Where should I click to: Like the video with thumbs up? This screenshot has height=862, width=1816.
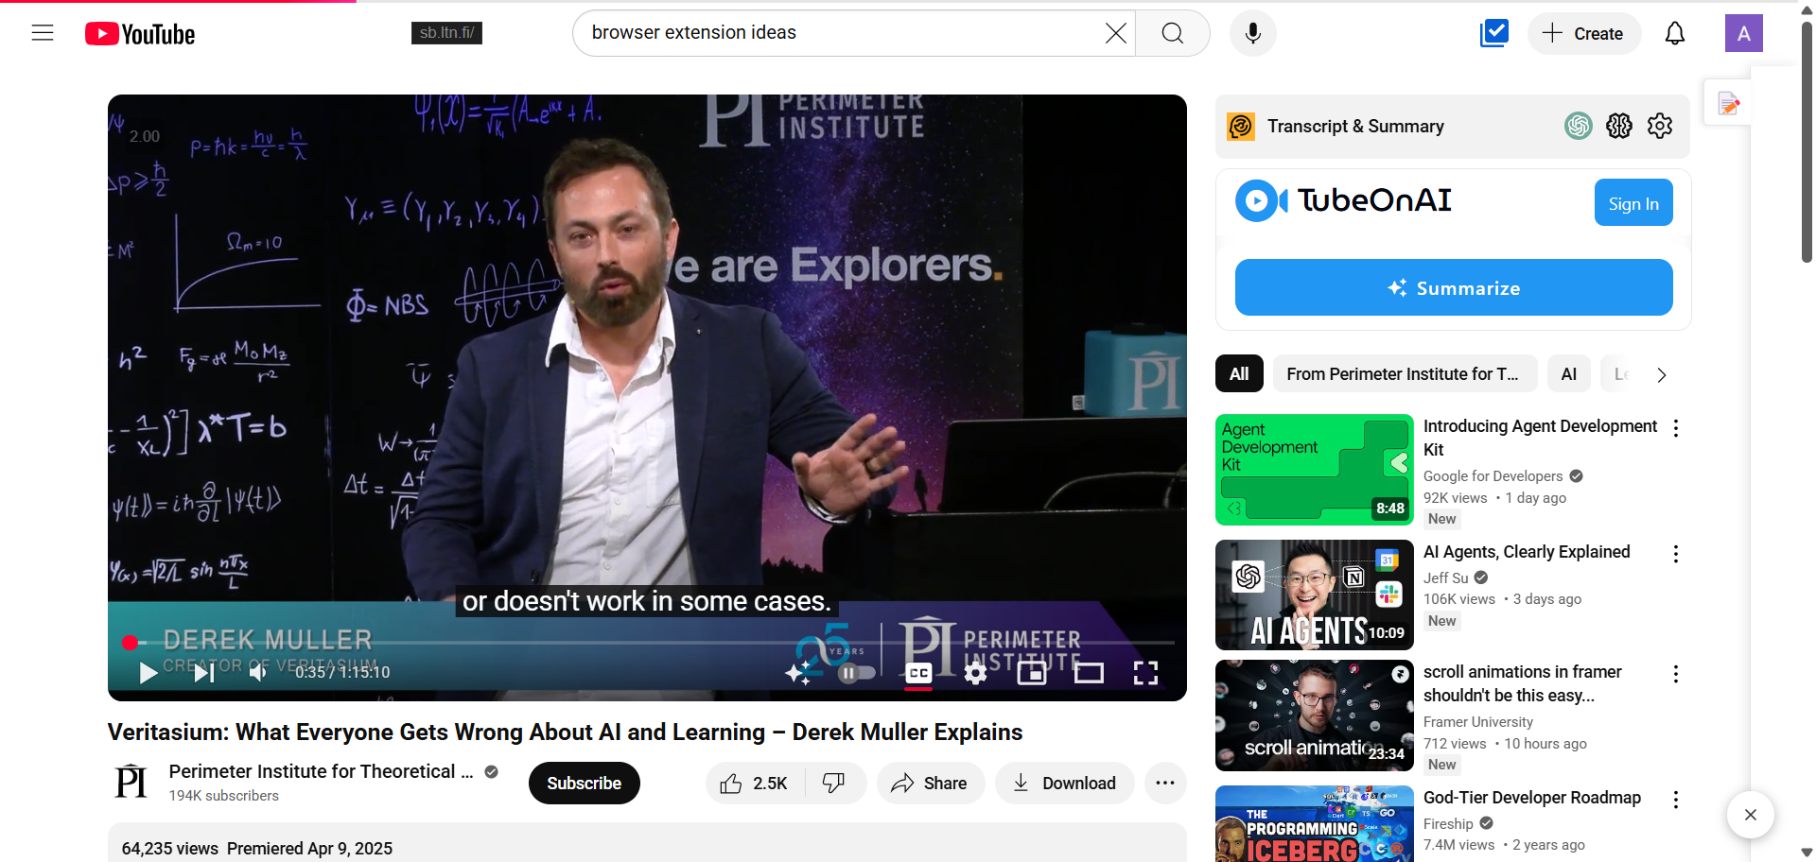pos(755,784)
